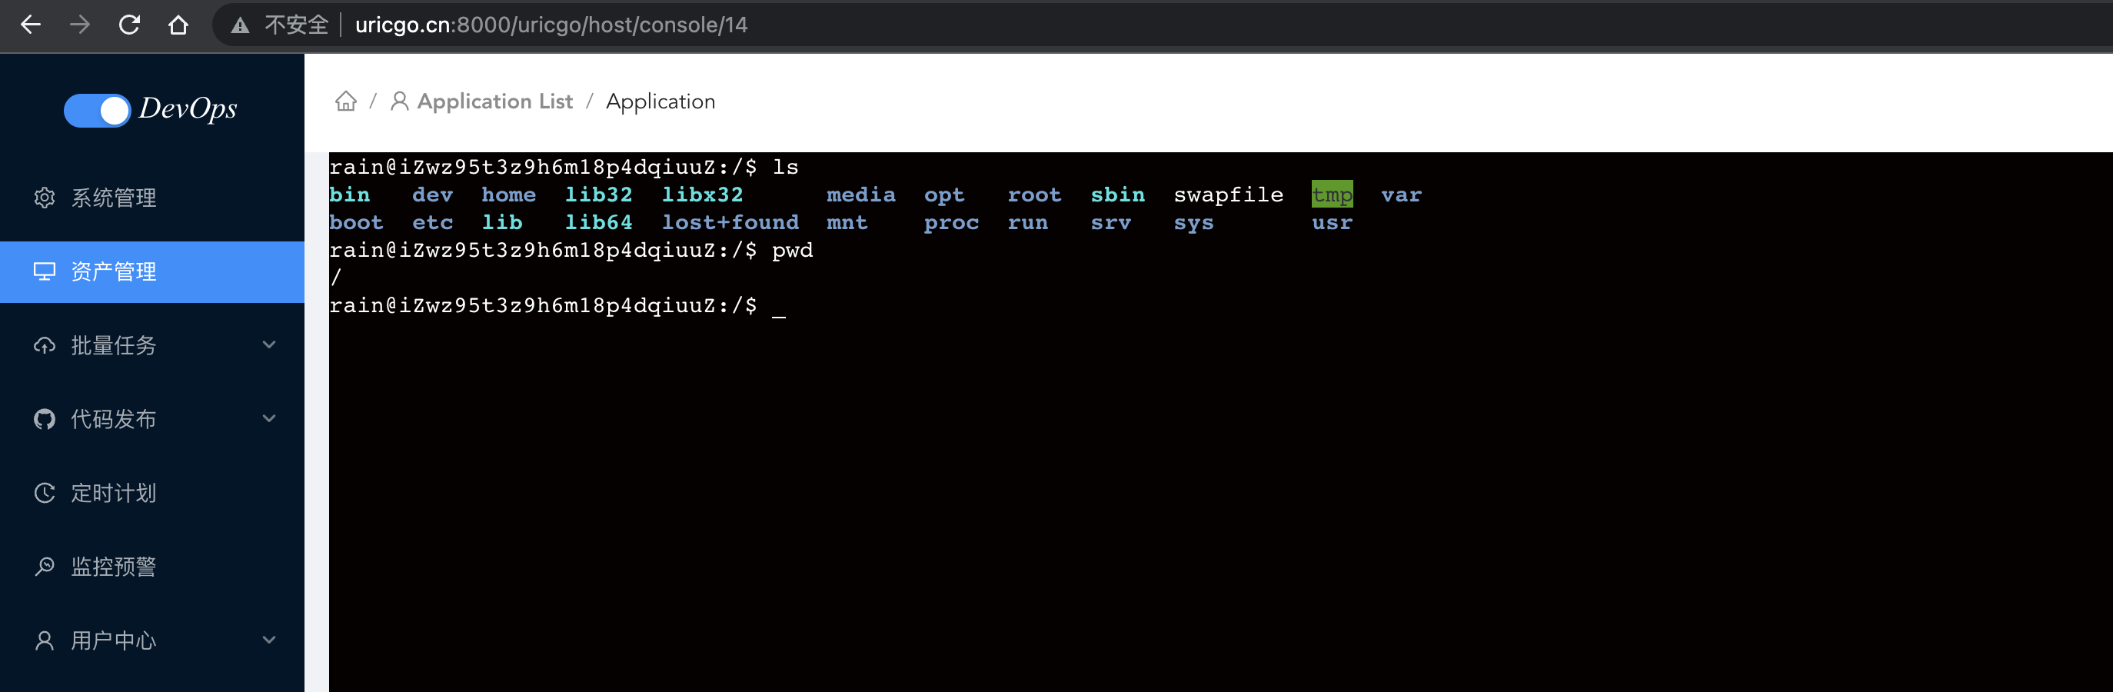Click the DevOps logo text
The height and width of the screenshot is (692, 2113).
click(x=188, y=108)
